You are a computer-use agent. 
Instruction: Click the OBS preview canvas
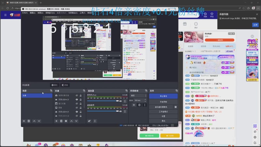(100, 48)
